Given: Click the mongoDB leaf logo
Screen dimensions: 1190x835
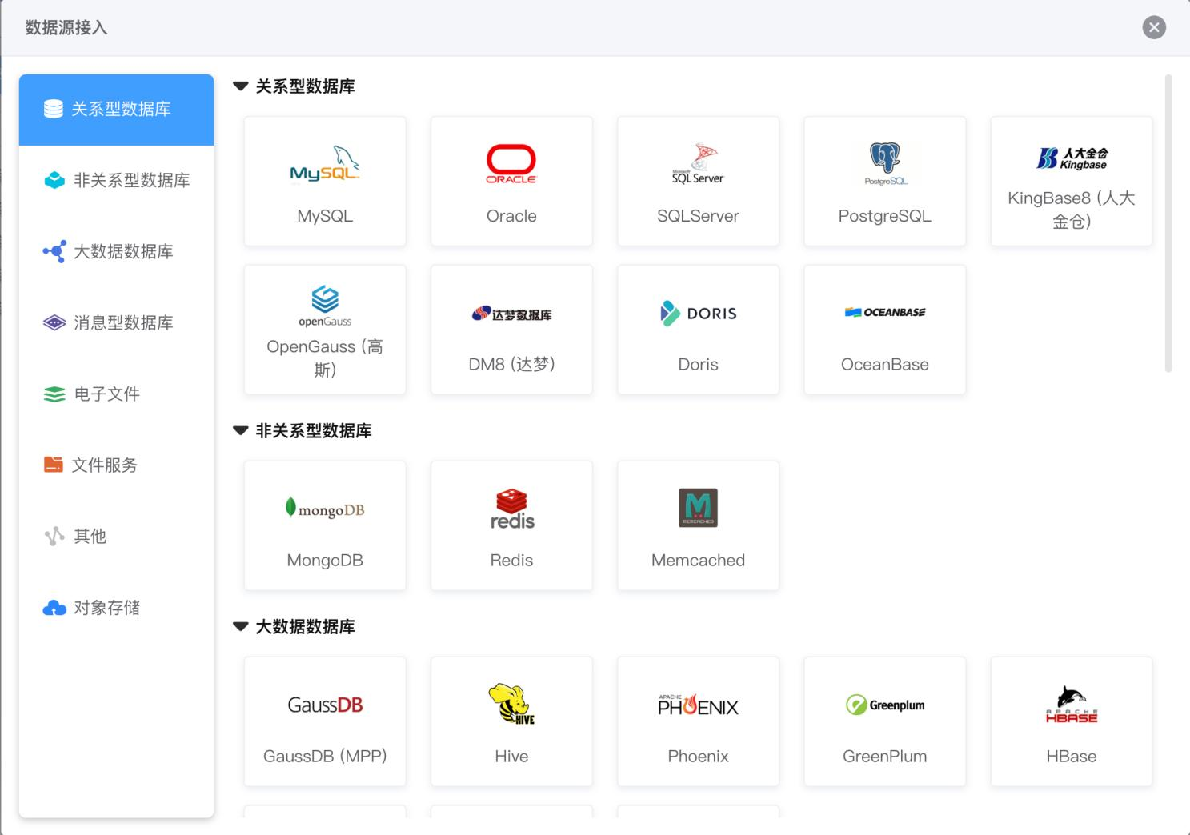Looking at the screenshot, I should pyautogui.click(x=325, y=509).
